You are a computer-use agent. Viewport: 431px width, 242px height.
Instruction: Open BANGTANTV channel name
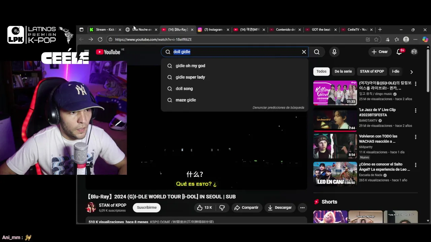click(x=368, y=120)
